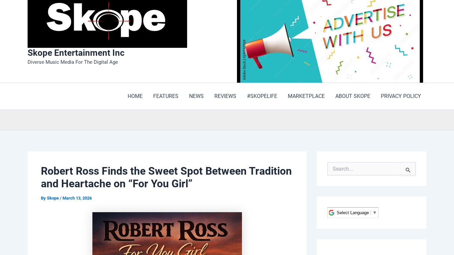Open the NEWS section

pos(196,96)
